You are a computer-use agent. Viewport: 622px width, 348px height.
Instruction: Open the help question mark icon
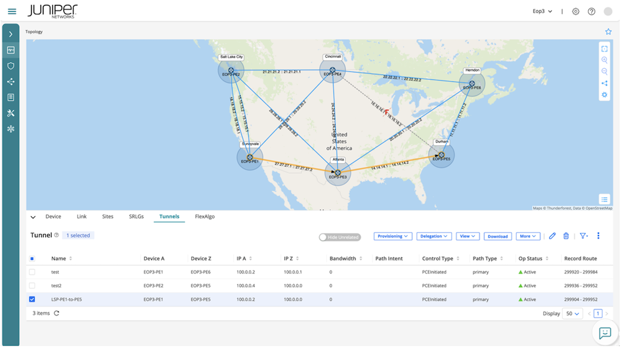(592, 11)
